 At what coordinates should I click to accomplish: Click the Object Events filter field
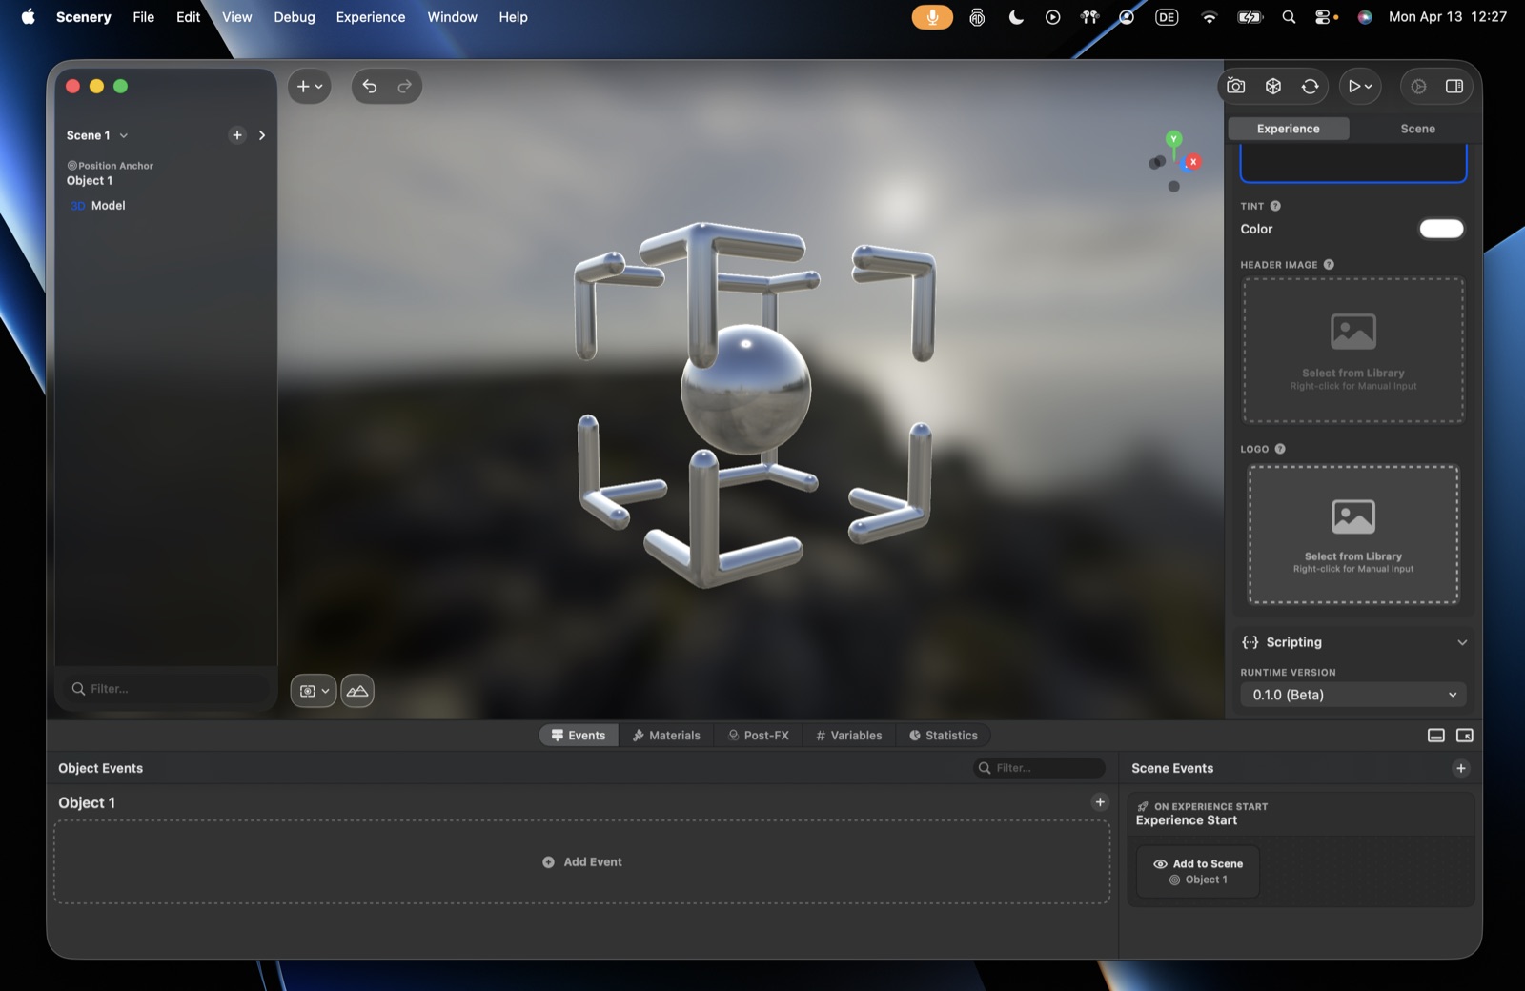pyautogui.click(x=1039, y=768)
